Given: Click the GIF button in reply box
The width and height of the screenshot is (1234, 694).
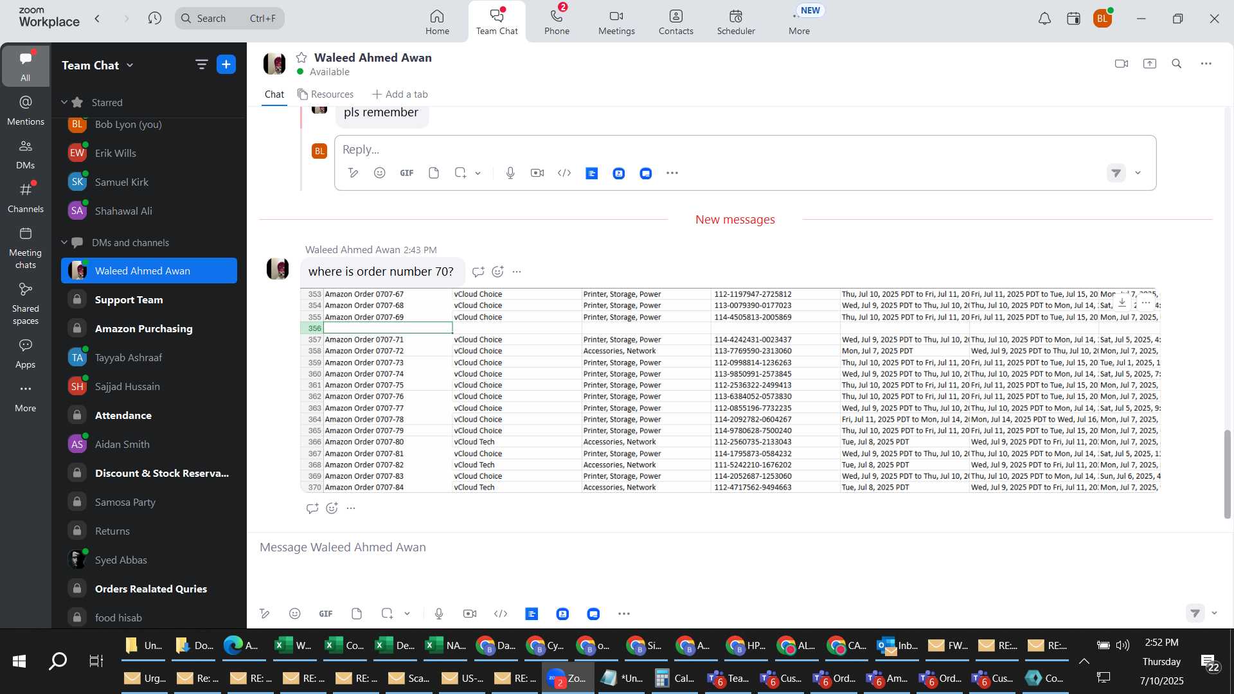Looking at the screenshot, I should pos(407,173).
